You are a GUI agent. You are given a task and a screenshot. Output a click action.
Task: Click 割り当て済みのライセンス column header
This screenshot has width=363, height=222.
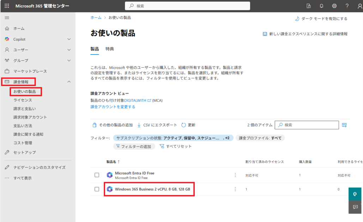click(x=265, y=162)
